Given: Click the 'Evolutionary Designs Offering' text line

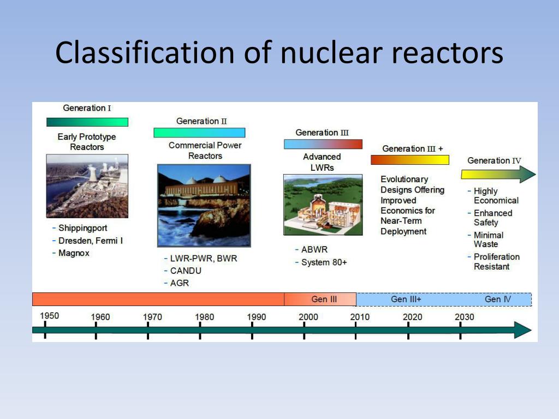Looking at the screenshot, I should tap(413, 184).
